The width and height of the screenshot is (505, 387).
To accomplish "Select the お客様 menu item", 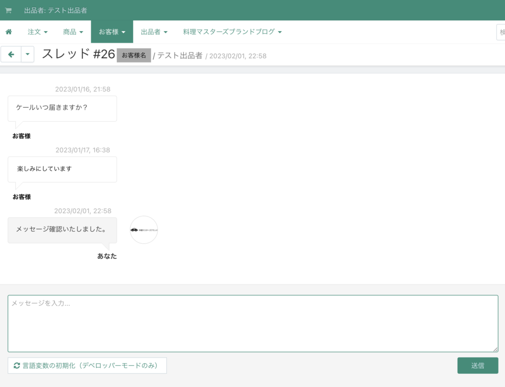I will (x=112, y=32).
